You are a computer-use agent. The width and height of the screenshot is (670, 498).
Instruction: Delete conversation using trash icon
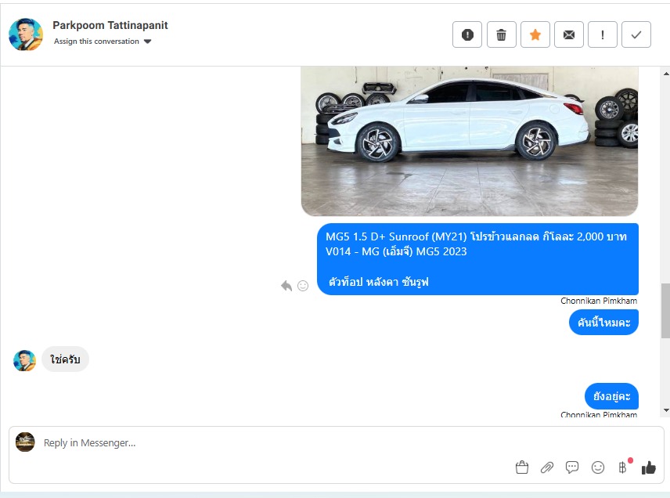[501, 34]
